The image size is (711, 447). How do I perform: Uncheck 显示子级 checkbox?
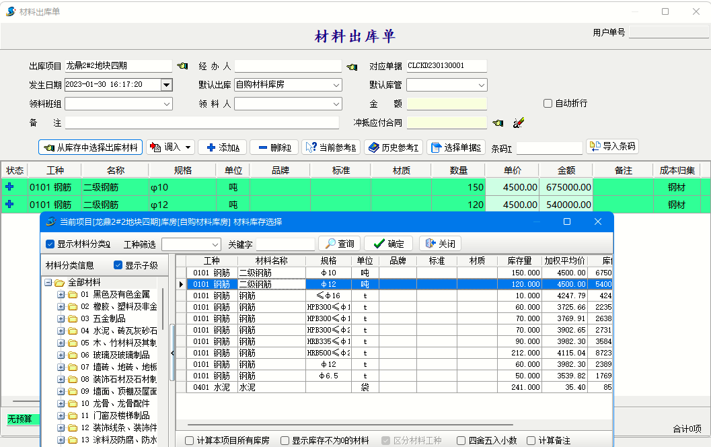118,265
